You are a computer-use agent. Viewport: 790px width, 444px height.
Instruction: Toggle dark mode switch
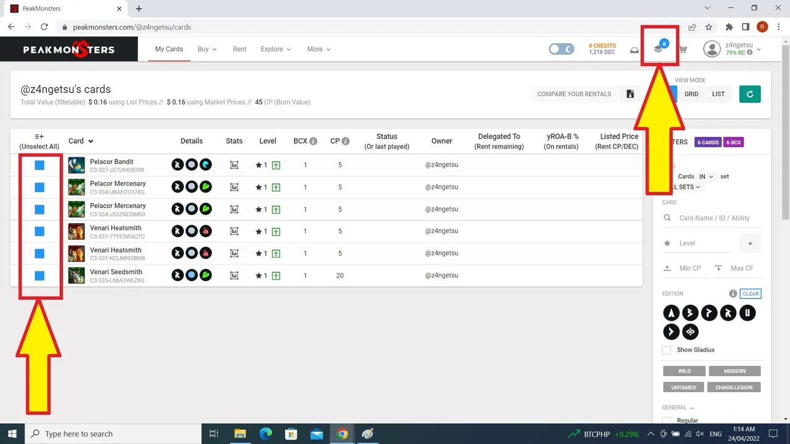(x=562, y=49)
